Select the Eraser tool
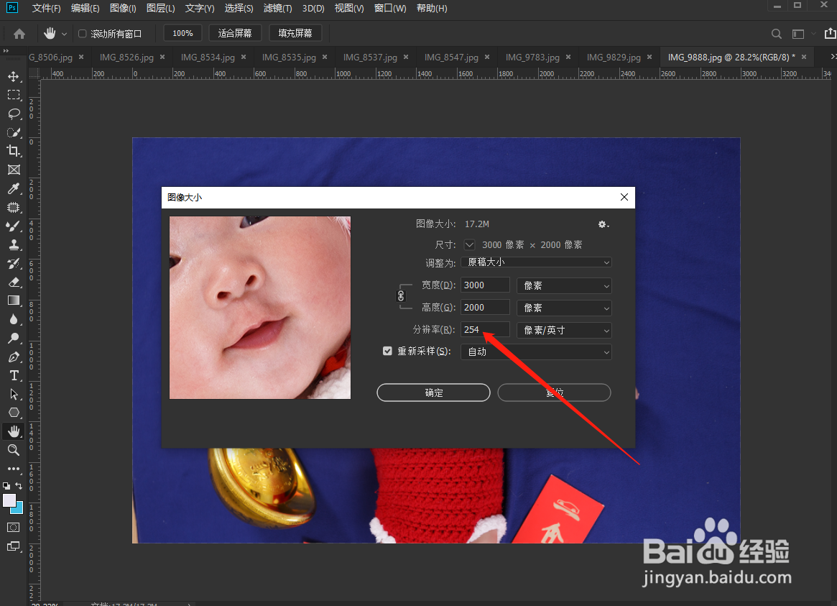This screenshot has width=837, height=606. point(14,282)
